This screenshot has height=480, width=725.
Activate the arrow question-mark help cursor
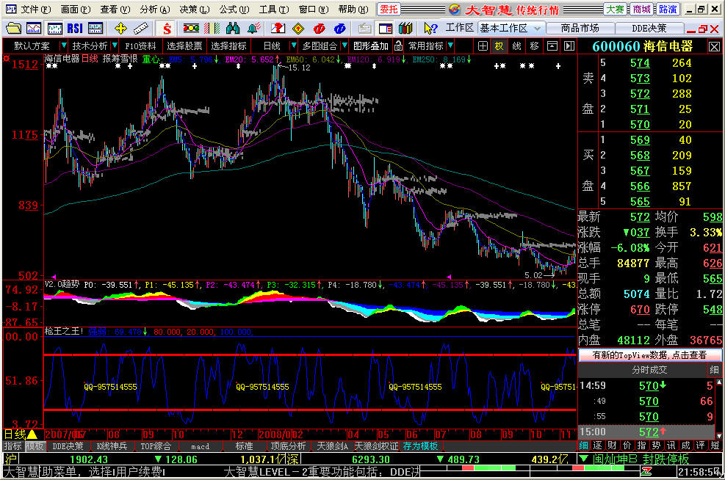430,29
